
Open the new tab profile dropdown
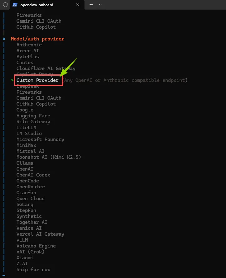pyautogui.click(x=100, y=5)
